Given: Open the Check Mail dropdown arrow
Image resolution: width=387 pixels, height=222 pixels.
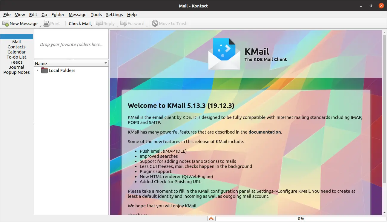Looking at the screenshot, I should coord(91,25).
